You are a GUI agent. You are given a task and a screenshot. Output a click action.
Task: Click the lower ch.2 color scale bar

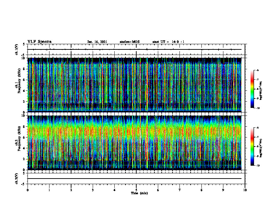(x=252, y=147)
